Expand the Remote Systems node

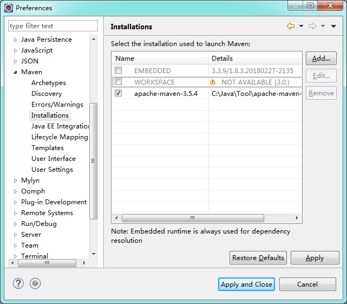[15, 213]
